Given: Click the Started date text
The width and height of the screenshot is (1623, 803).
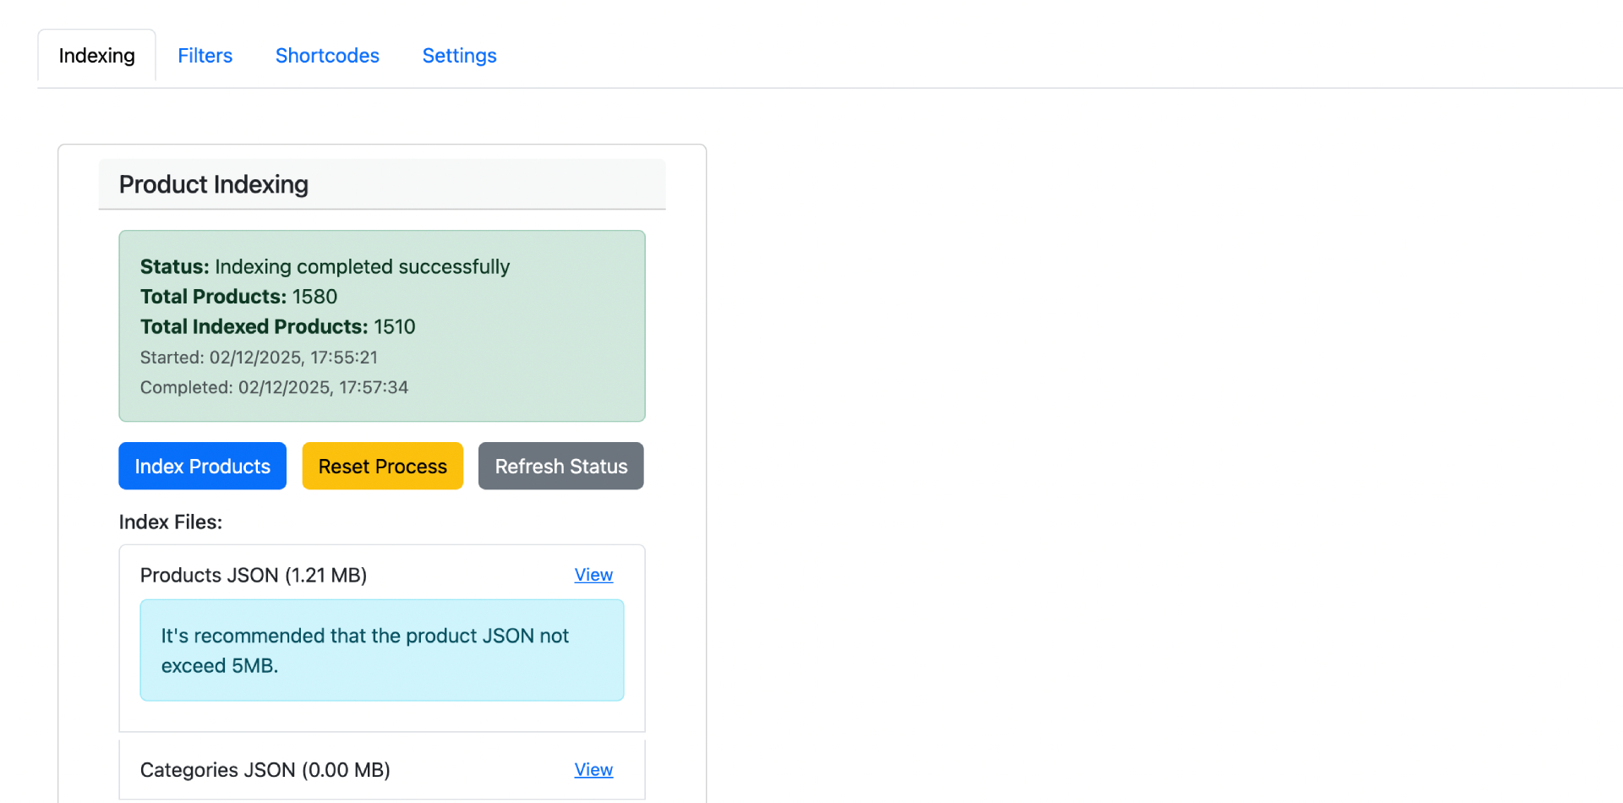Looking at the screenshot, I should 259,357.
